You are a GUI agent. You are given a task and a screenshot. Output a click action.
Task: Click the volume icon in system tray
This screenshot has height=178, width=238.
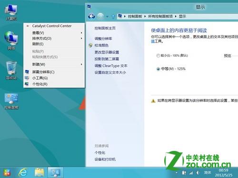point(198,173)
